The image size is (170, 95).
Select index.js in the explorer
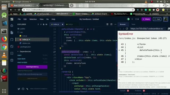pyautogui.click(x=32, y=40)
